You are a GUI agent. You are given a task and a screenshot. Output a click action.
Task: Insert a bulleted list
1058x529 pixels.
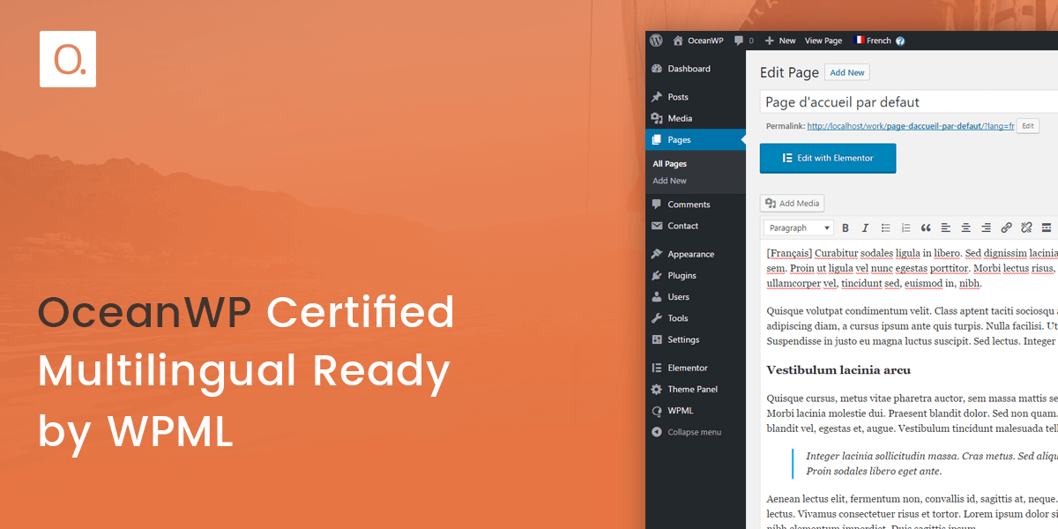(x=885, y=227)
